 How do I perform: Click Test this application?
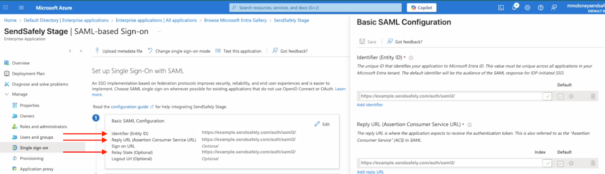click(x=238, y=51)
